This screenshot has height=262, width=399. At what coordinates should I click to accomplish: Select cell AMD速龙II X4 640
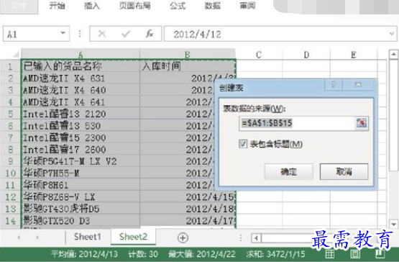(x=81, y=90)
